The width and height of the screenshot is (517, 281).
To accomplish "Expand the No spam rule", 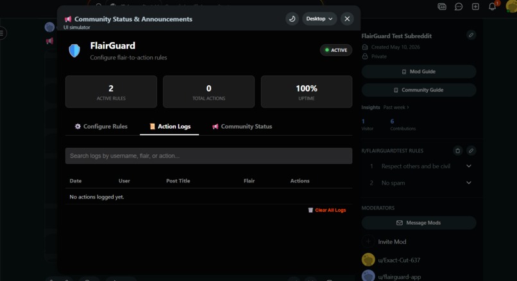I will pos(419,183).
